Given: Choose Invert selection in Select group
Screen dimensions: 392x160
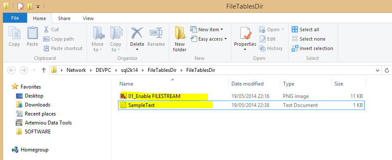Looking at the screenshot, I should (313, 48).
